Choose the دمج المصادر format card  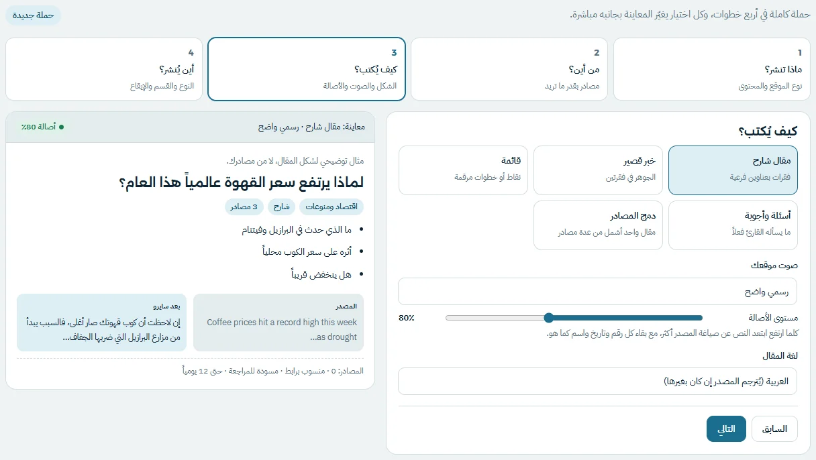[x=599, y=225]
